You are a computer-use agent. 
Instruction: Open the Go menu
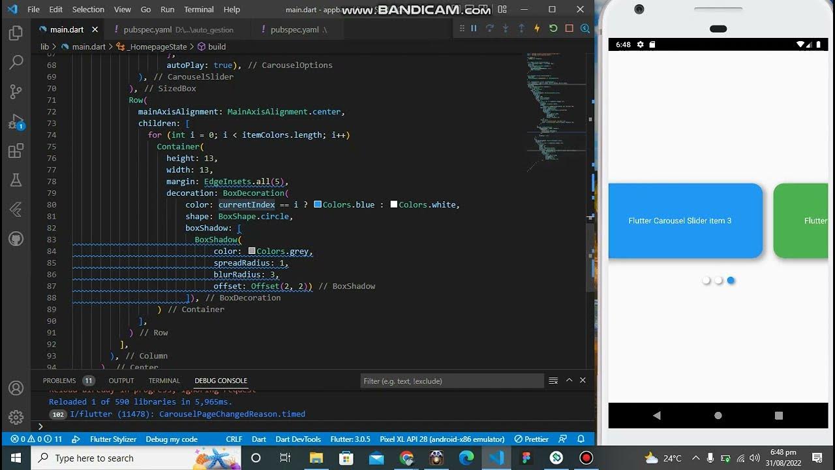point(146,10)
